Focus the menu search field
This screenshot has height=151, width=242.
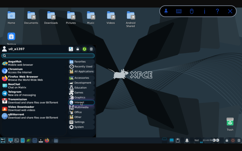click(x=48, y=56)
